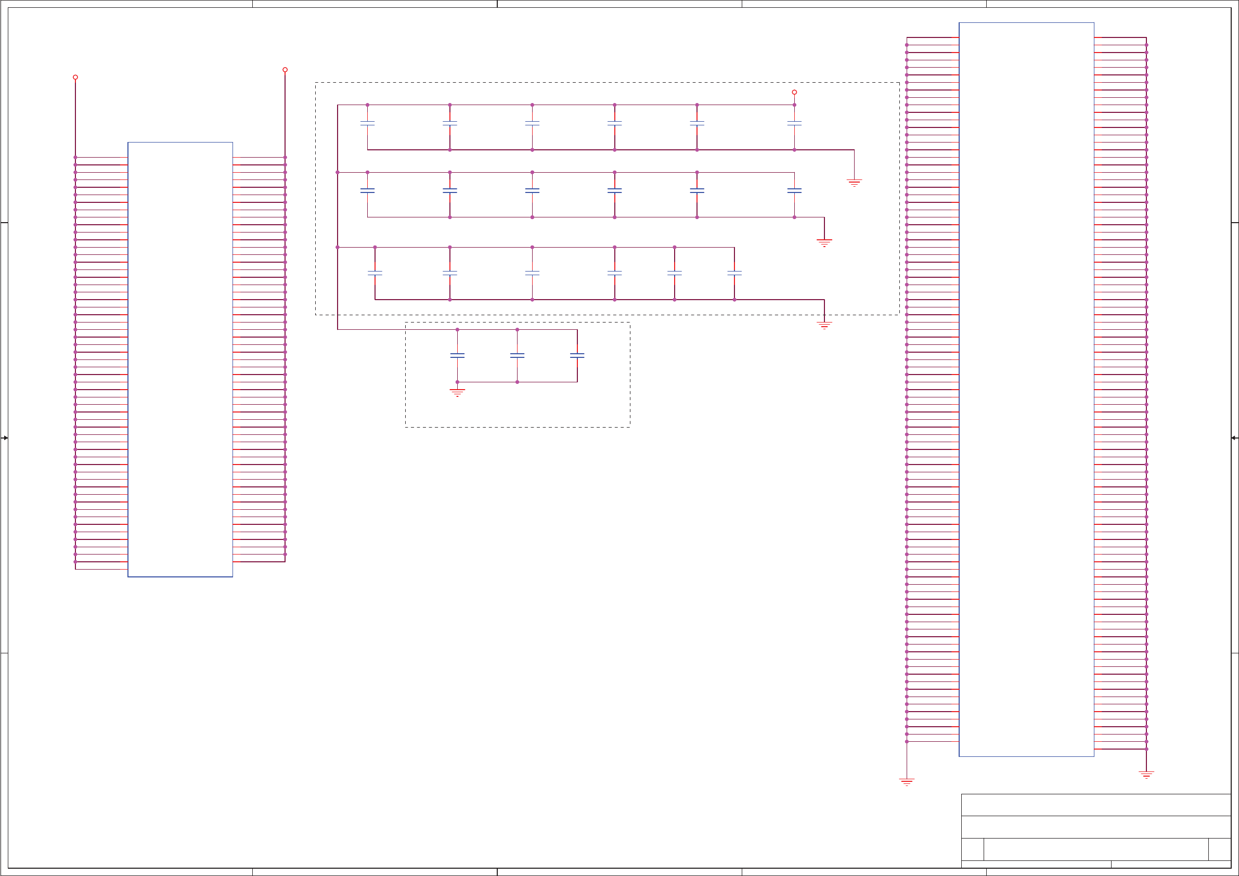Select the leftmost capacitor in the top row
Image resolution: width=1239 pixels, height=876 pixels.
368,124
